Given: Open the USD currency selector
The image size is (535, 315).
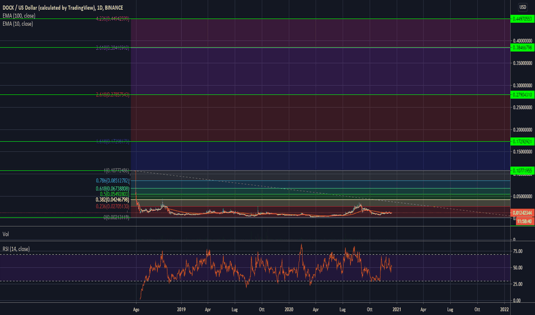Looking at the screenshot, I should click(522, 7).
